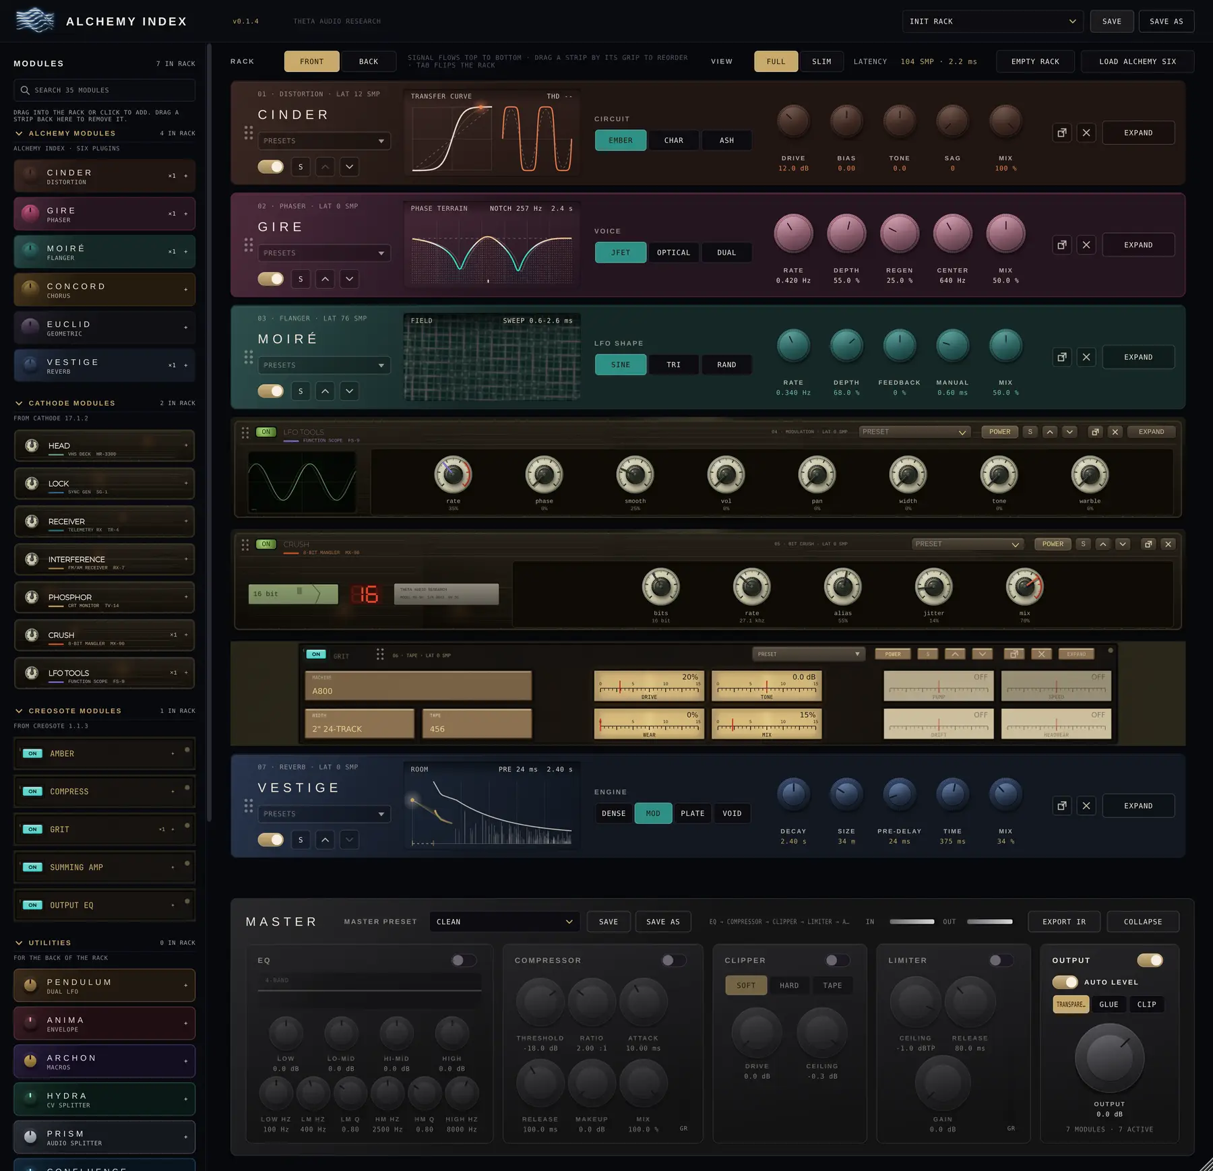Grab the Moiré strip drag grip
Viewport: 1213px width, 1171px height.
click(x=249, y=357)
